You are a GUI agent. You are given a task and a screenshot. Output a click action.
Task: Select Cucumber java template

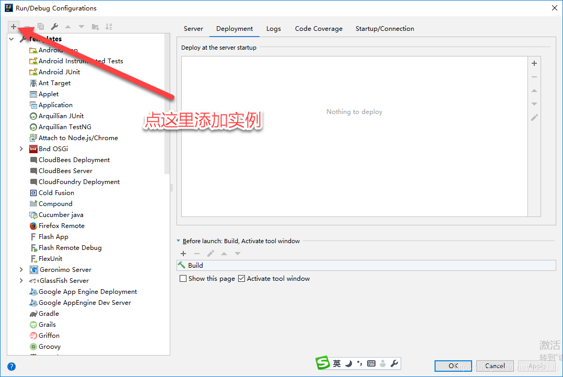56,215
